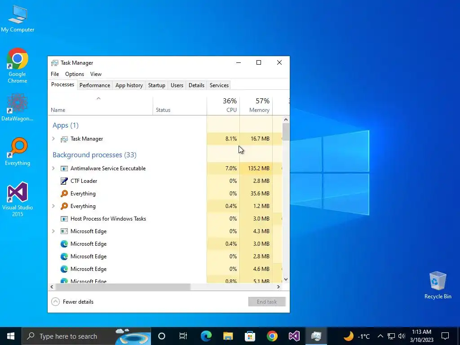Expand the Task Manager app row
The height and width of the screenshot is (345, 460).
[x=53, y=139]
